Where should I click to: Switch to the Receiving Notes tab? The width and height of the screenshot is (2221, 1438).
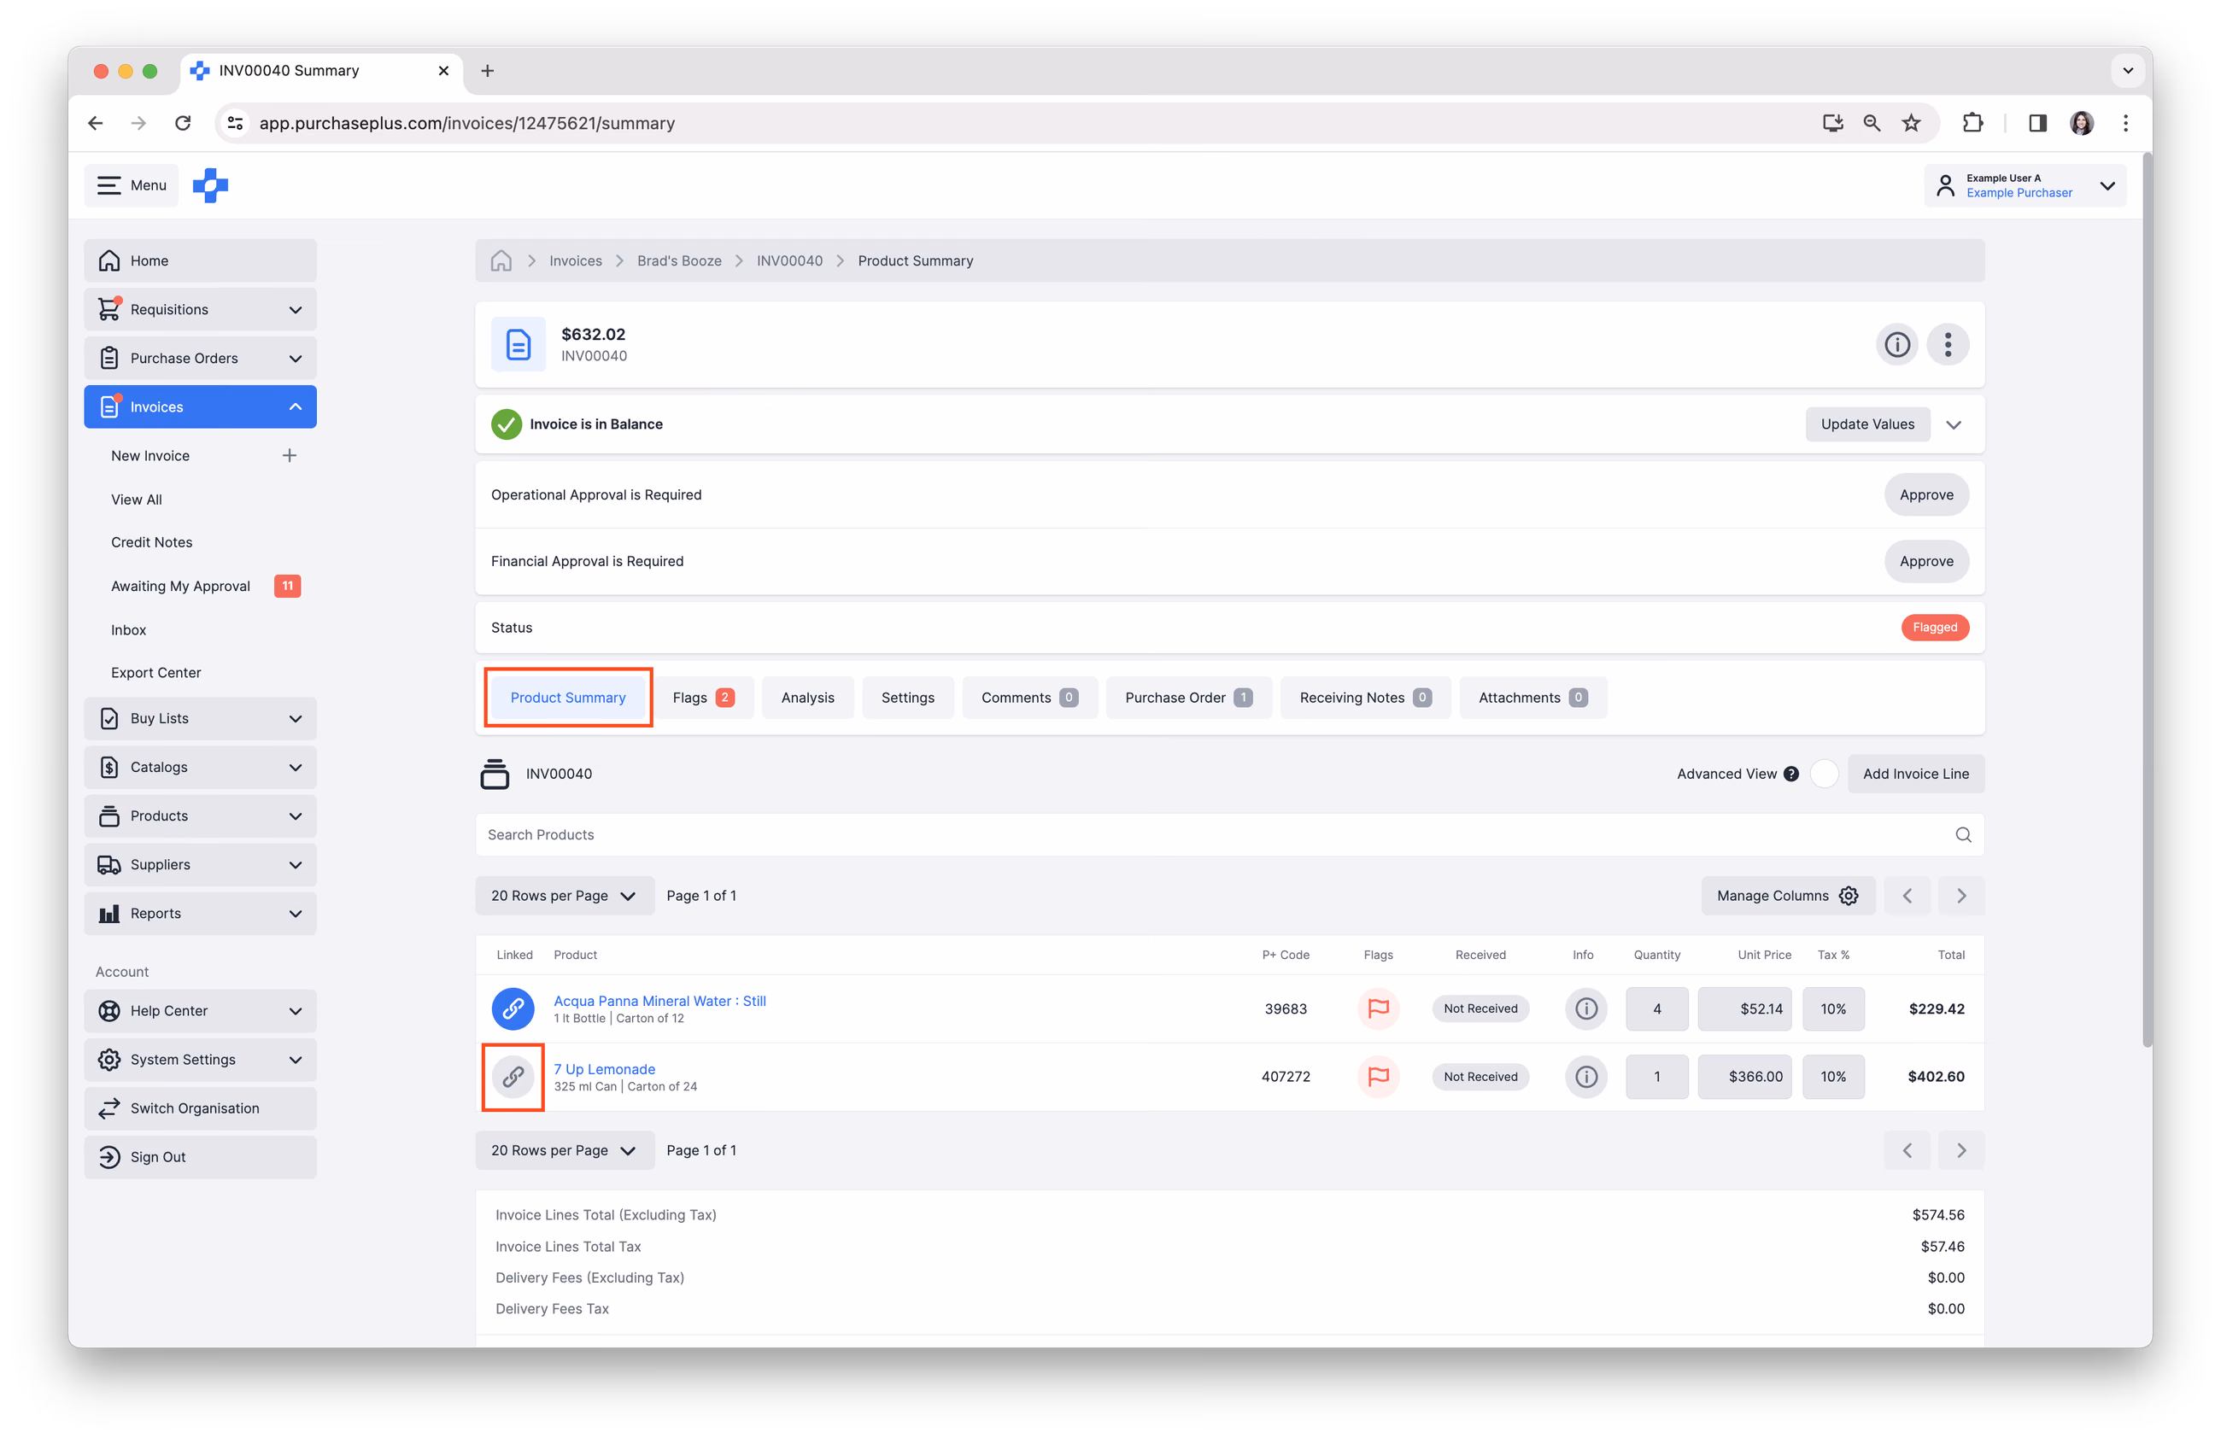point(1364,698)
